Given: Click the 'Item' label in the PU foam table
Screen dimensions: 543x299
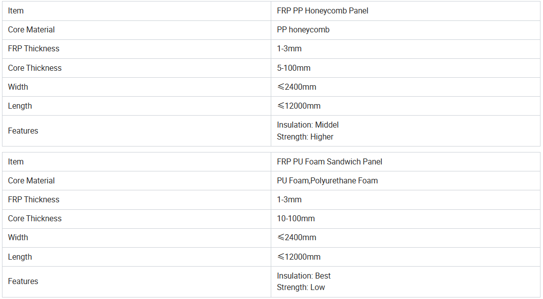Looking at the screenshot, I should pyautogui.click(x=16, y=161).
